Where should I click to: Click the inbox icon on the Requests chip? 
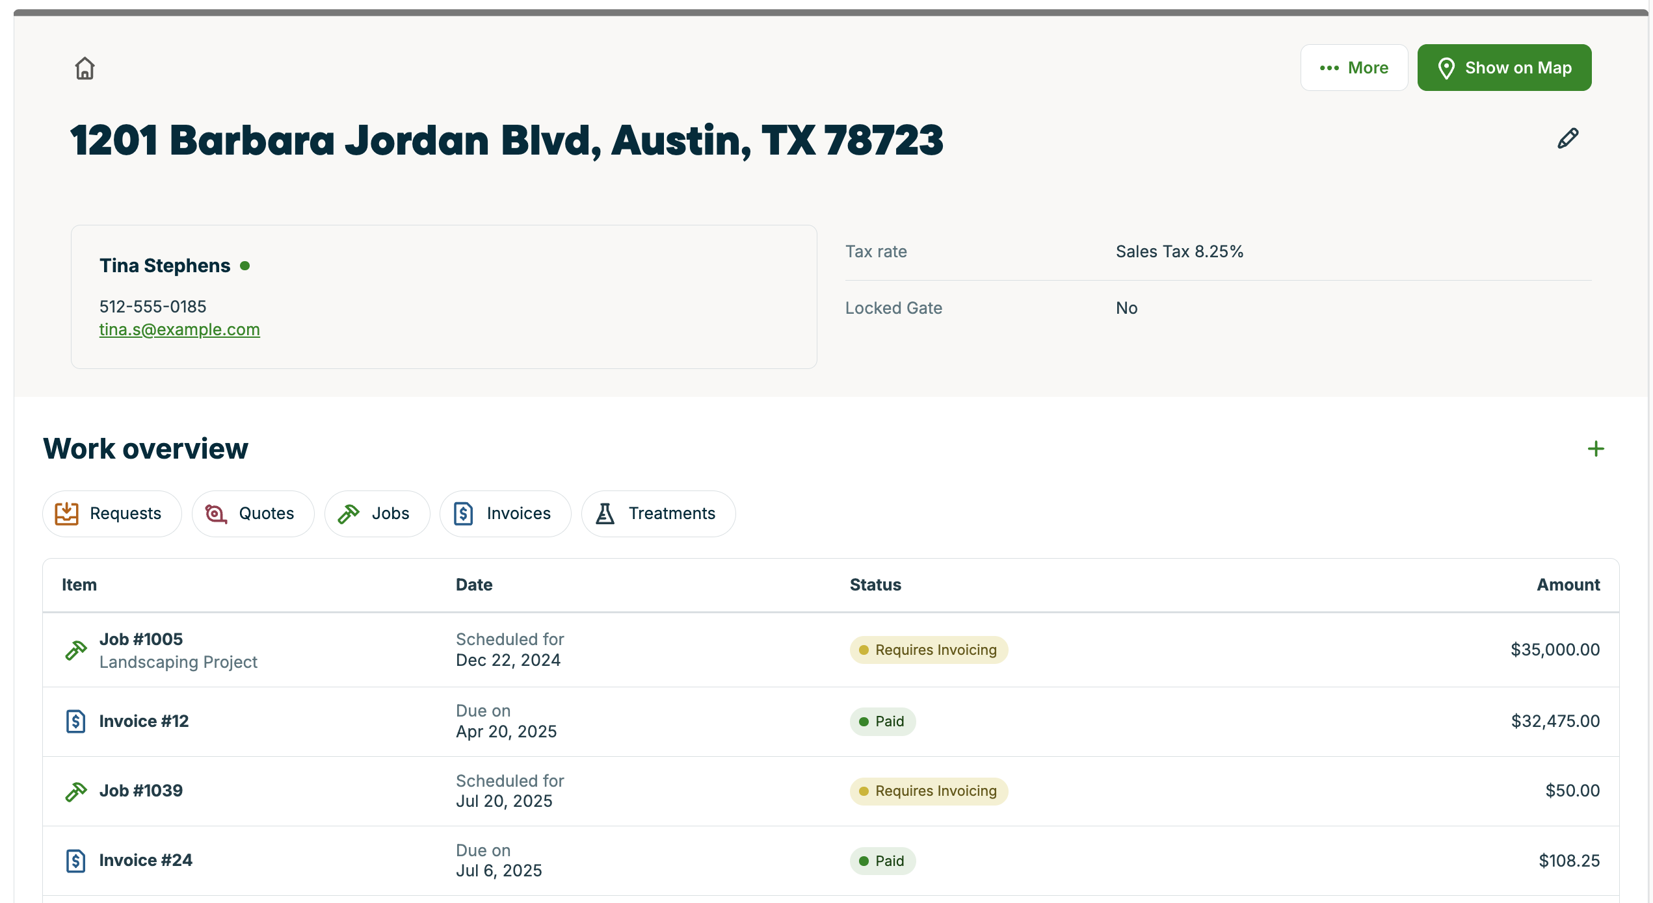click(x=68, y=513)
